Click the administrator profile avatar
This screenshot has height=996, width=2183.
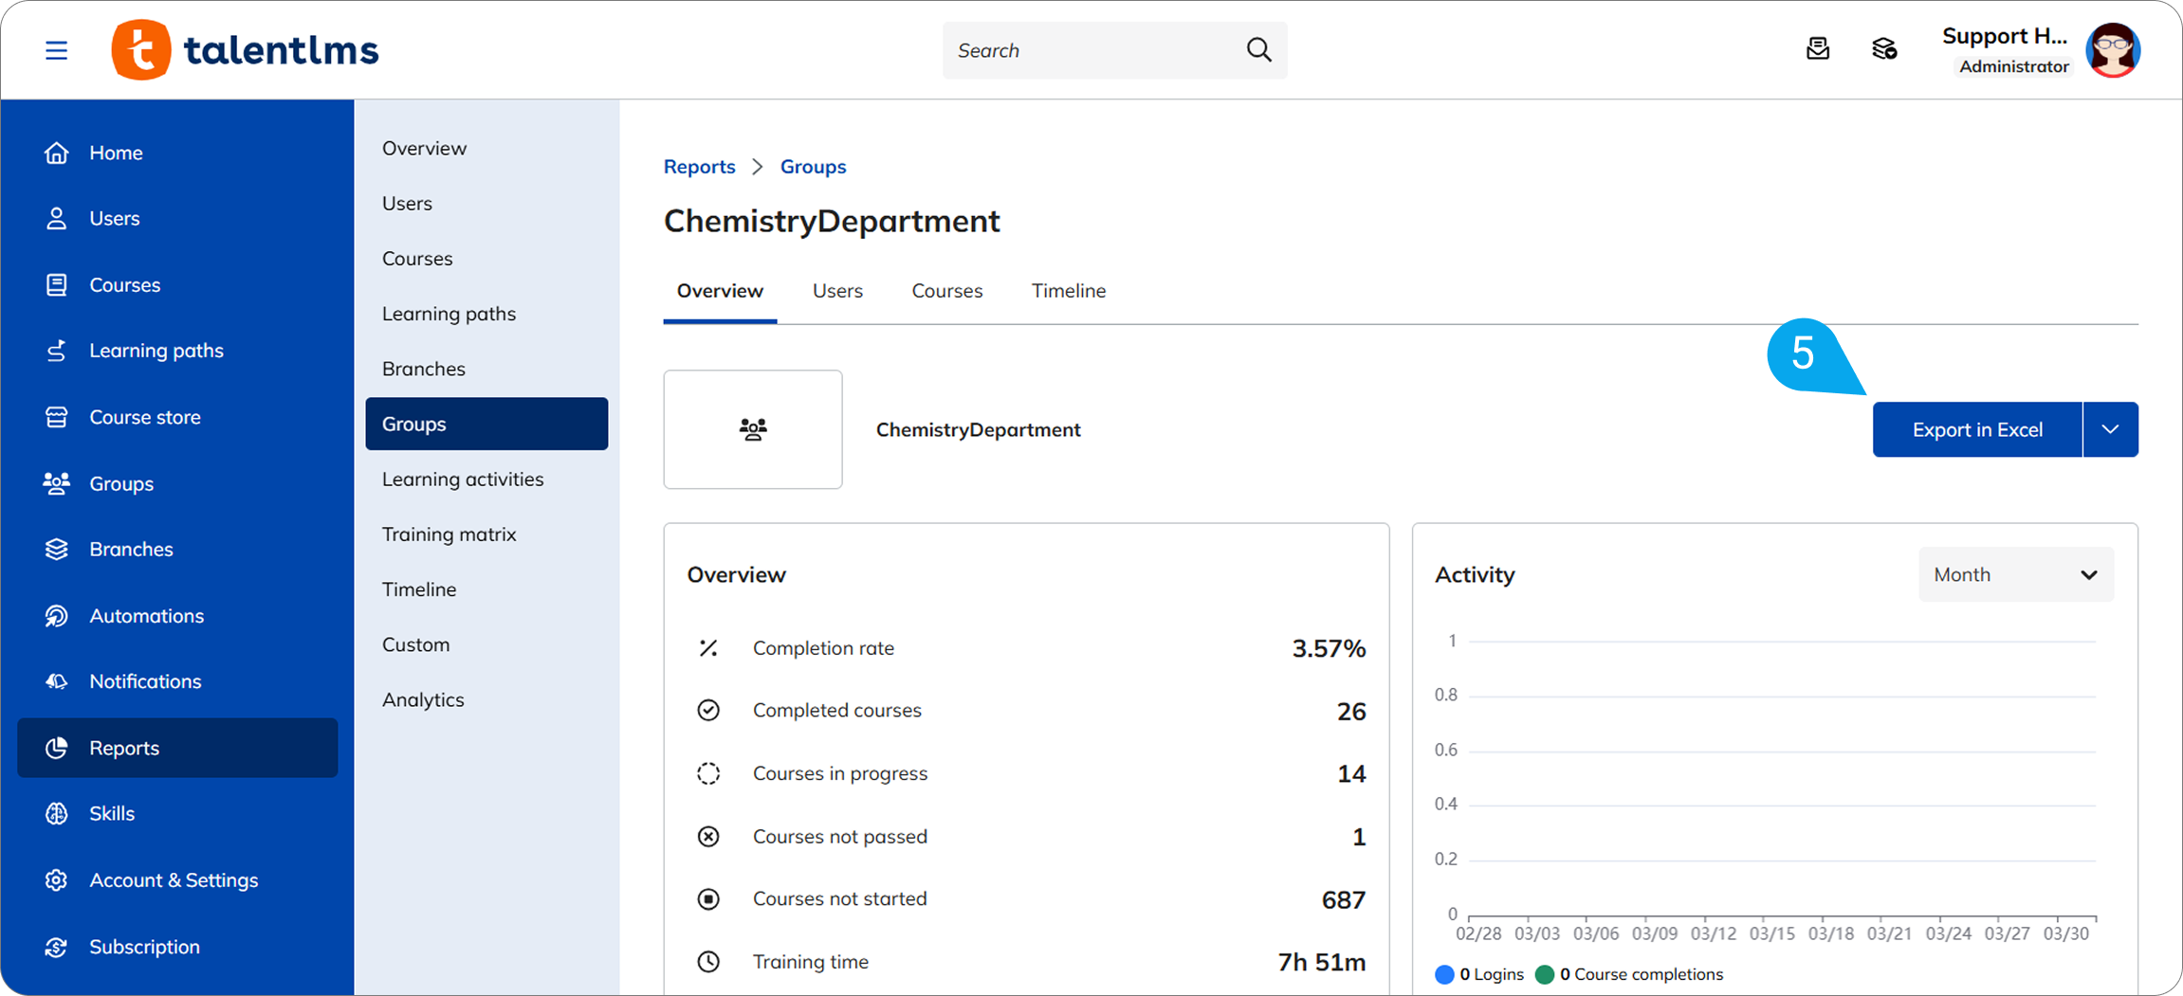pyautogui.click(x=2112, y=50)
